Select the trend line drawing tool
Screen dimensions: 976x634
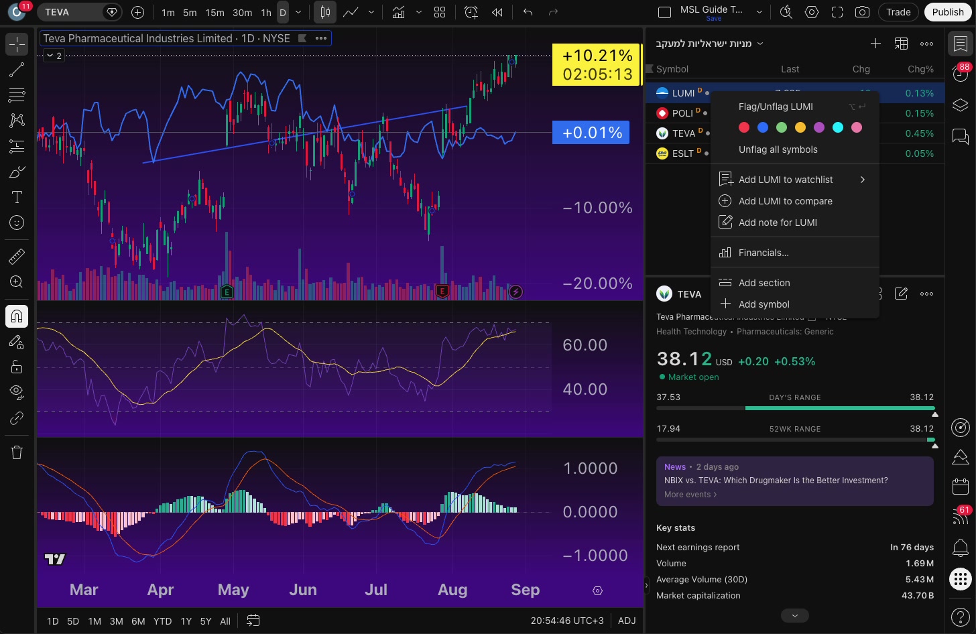tap(17, 70)
